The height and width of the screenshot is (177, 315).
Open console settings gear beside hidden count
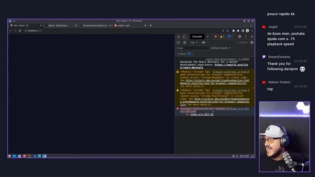point(252,42)
